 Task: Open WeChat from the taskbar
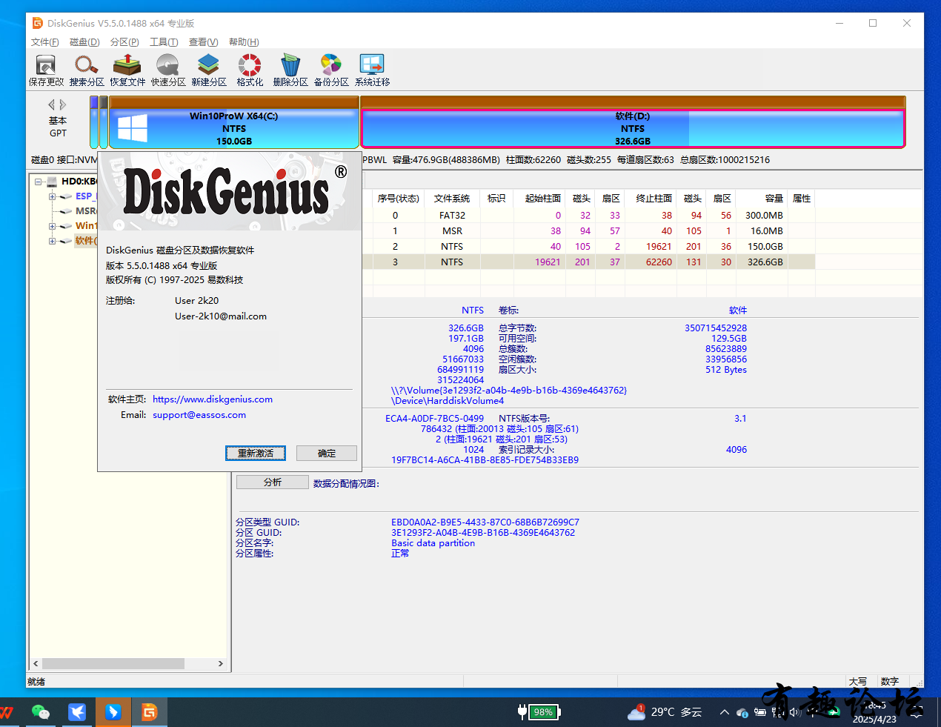click(x=41, y=712)
